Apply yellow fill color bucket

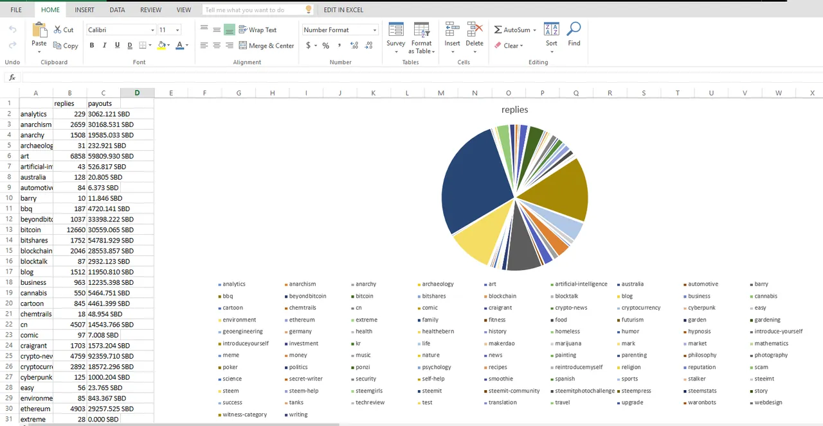[162, 46]
